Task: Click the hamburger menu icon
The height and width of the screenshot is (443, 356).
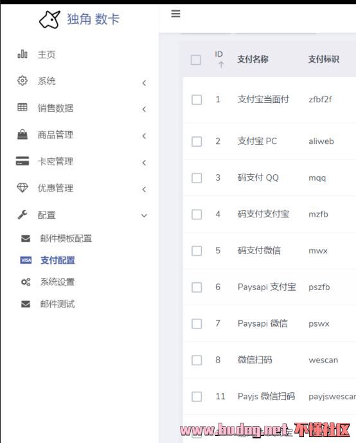Action: point(175,14)
